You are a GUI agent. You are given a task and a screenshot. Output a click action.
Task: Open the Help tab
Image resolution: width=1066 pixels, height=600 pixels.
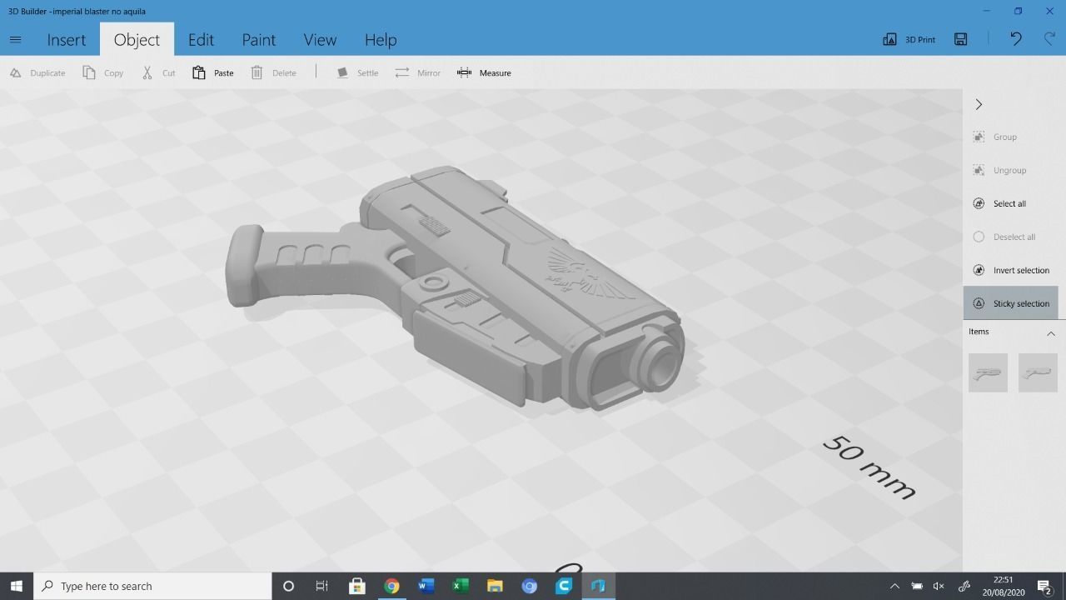(381, 39)
